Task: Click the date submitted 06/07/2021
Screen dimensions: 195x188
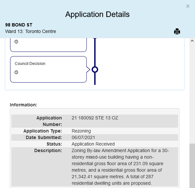Action: [83, 137]
